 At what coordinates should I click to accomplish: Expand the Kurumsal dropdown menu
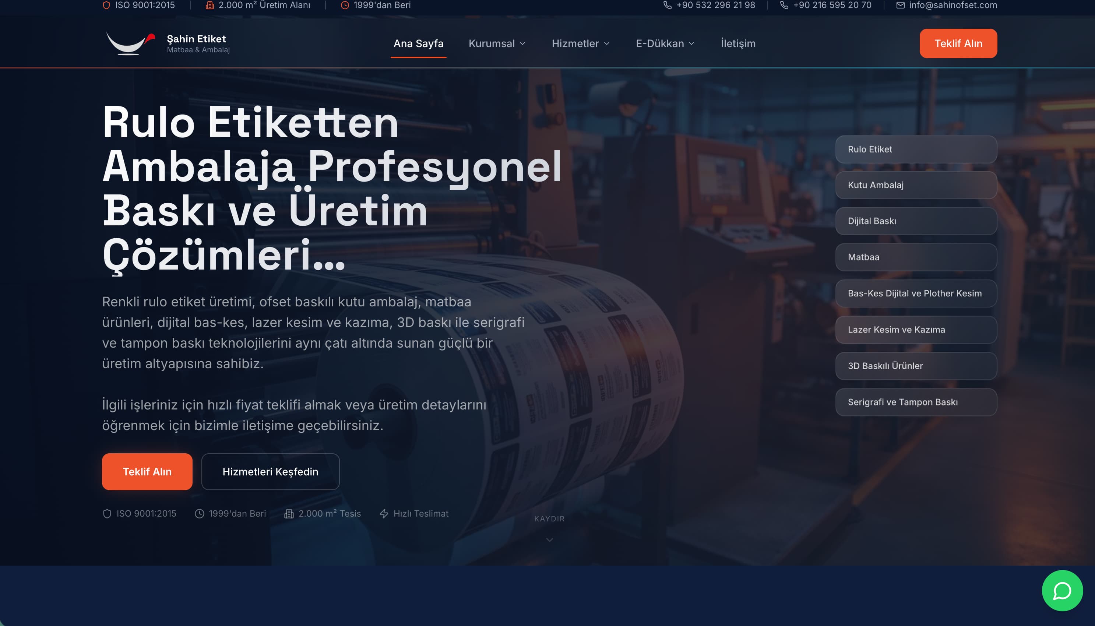tap(497, 43)
